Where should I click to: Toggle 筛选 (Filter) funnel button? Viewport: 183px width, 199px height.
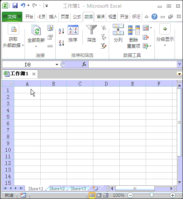[91, 34]
